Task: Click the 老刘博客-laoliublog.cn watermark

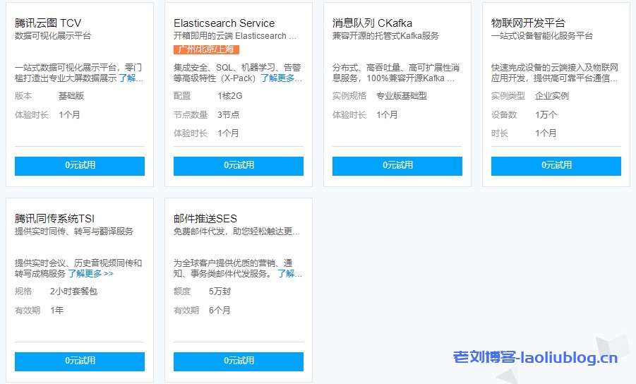Action: (535, 358)
